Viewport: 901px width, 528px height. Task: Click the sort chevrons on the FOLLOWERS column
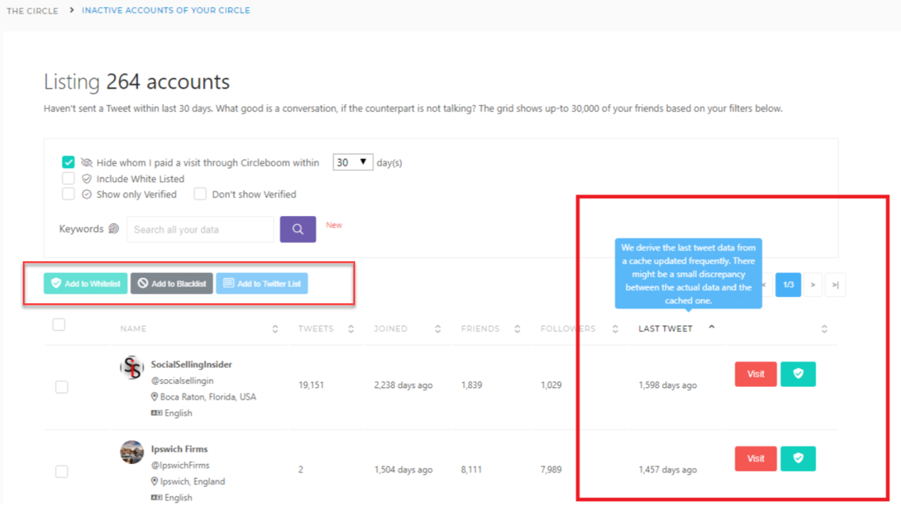coord(616,327)
